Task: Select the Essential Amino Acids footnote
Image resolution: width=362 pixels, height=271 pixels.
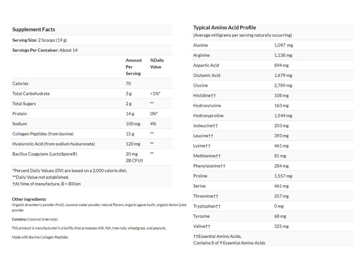Action: (217, 236)
